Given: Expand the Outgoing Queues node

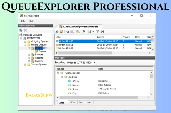Looking at the screenshot, I should coord(25,42).
